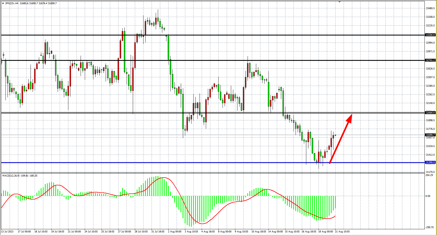Select the red upward trend arrow

[x=341, y=138]
